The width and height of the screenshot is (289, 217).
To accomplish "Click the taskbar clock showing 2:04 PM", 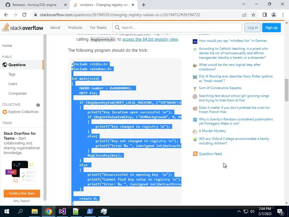I will point(265,211).
